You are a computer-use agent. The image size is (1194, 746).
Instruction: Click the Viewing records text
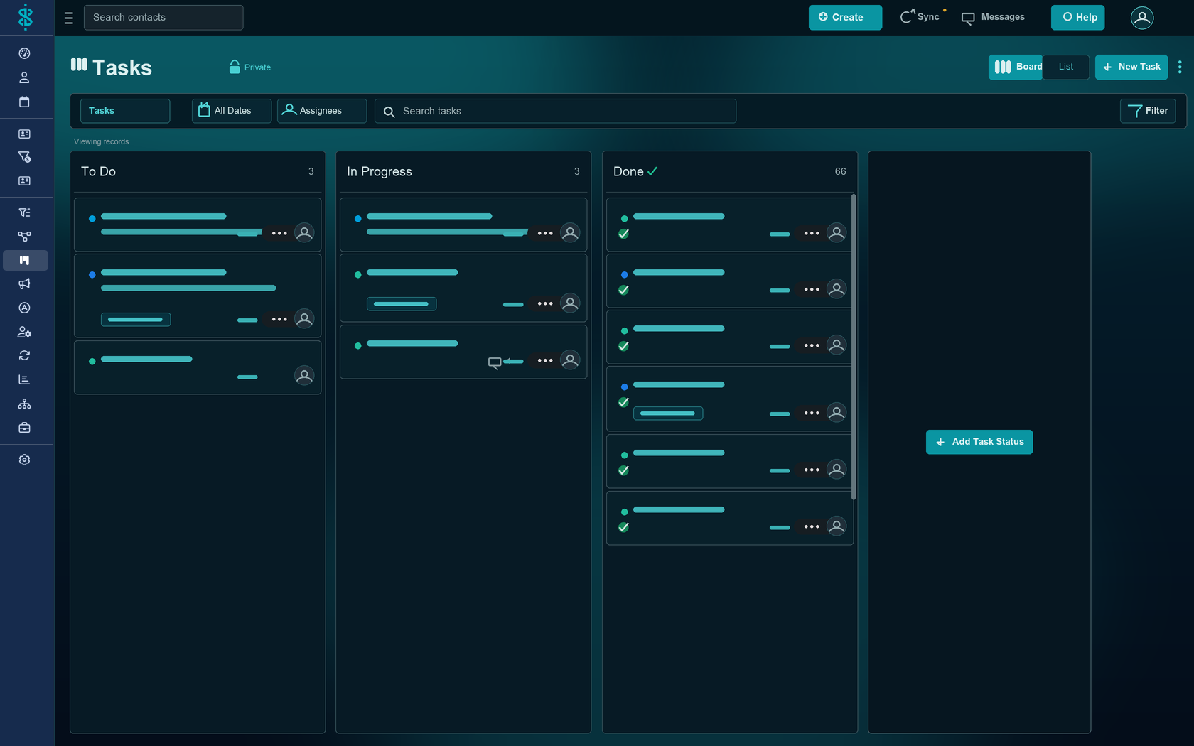pos(102,141)
